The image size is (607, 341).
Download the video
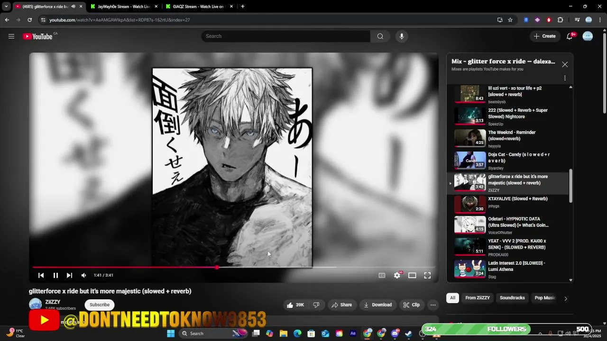pyautogui.click(x=377, y=305)
